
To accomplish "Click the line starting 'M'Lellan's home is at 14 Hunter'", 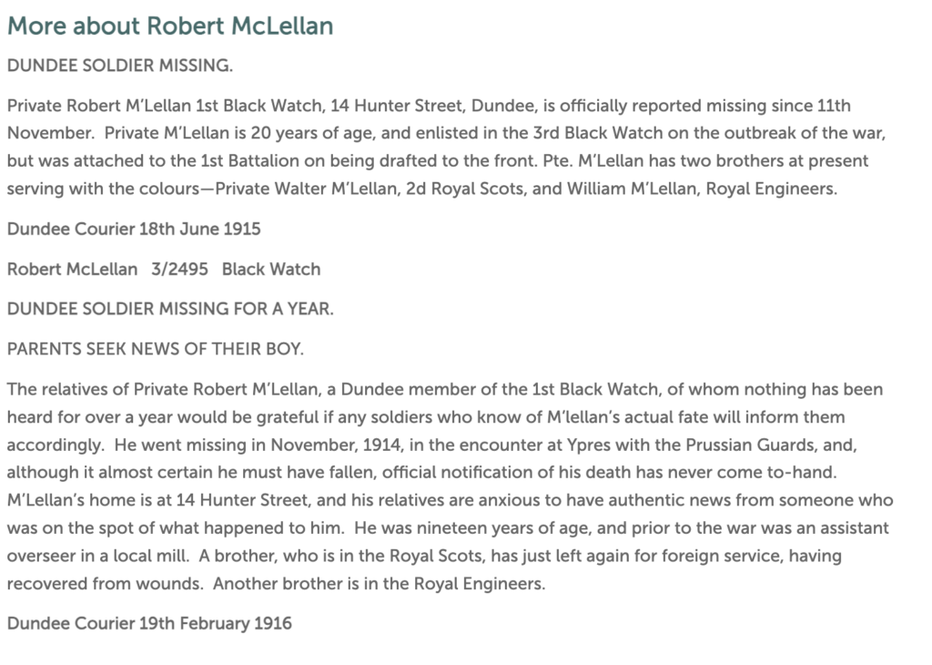I will (x=450, y=500).
